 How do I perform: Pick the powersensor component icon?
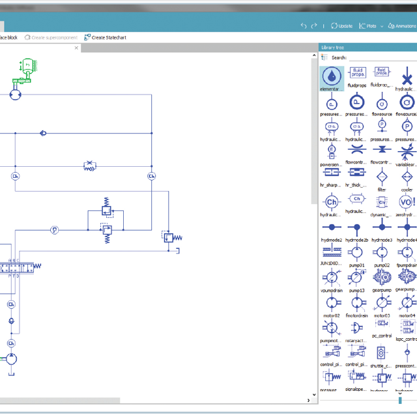[x=332, y=152]
